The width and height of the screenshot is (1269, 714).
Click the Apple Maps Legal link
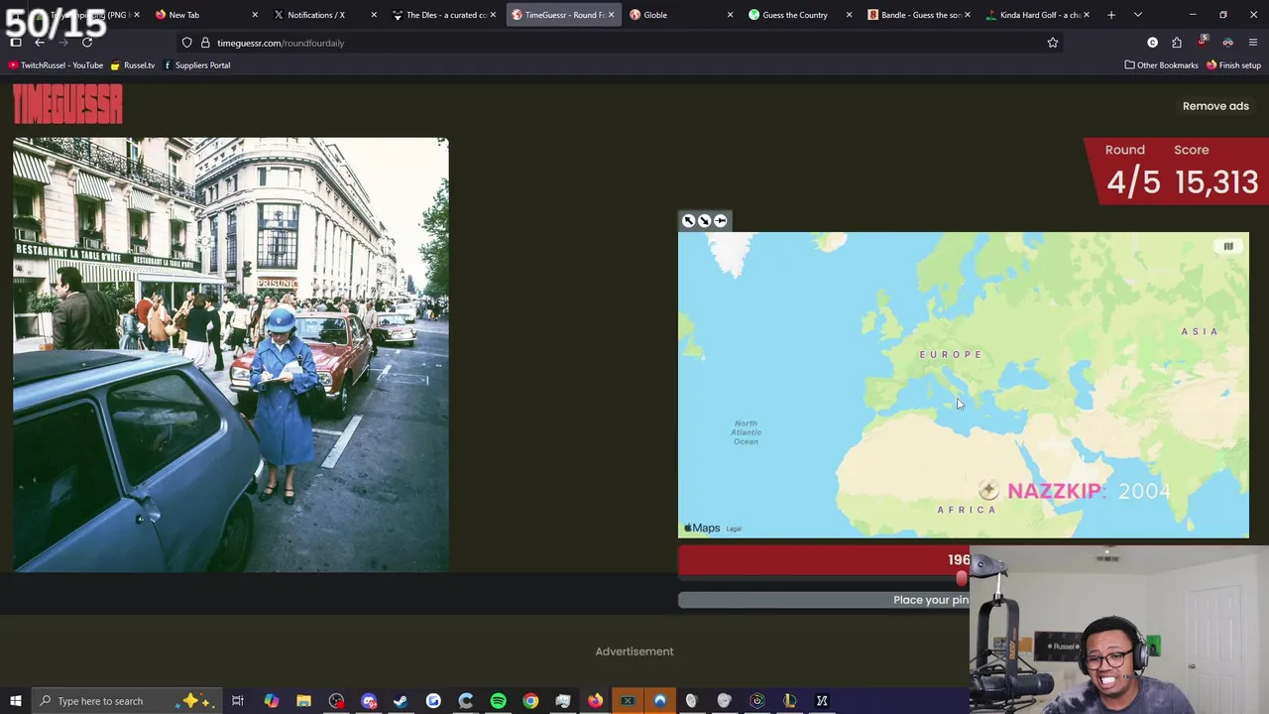click(734, 529)
